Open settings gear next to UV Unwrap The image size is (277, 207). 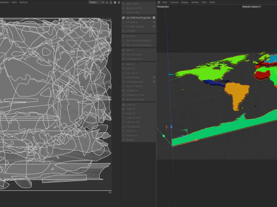click(x=154, y=22)
